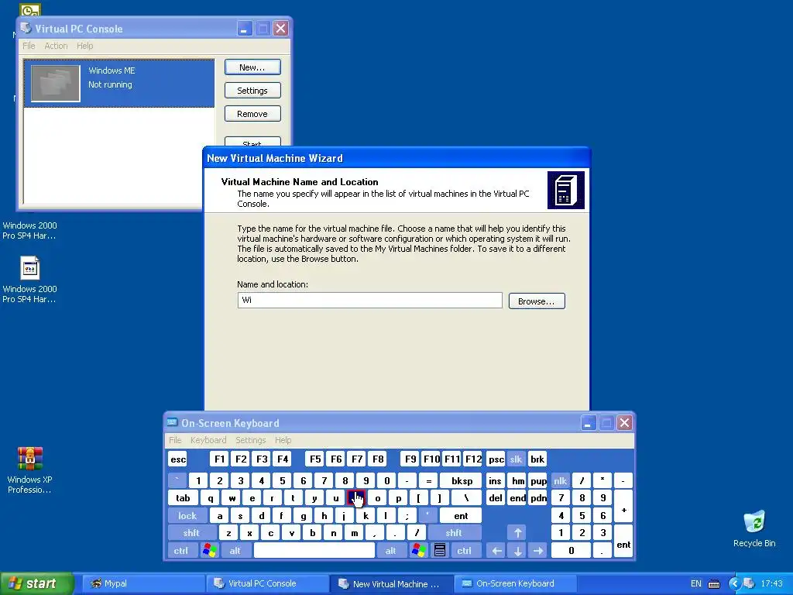Toggle the nlk num lock key

[x=561, y=480]
